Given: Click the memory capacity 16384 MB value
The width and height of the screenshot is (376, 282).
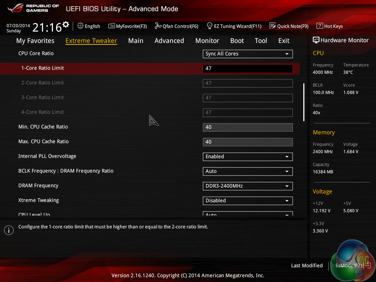Looking at the screenshot, I should [323, 172].
